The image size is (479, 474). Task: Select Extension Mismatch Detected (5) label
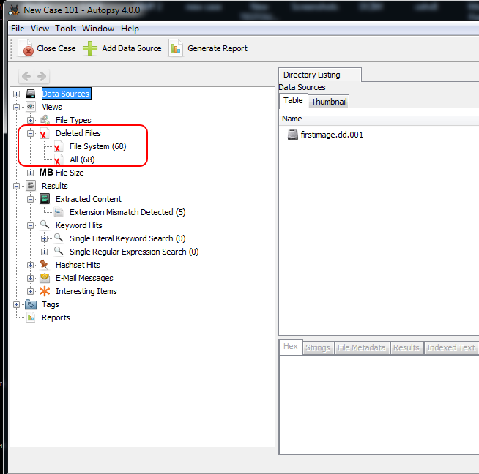127,212
